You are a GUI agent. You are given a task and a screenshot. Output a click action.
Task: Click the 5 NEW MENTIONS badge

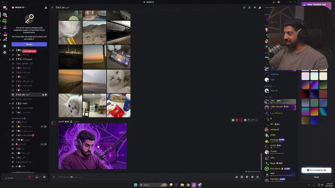coord(29,51)
